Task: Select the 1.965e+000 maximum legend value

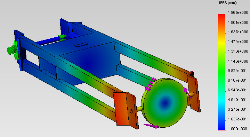Action: pos(238,12)
